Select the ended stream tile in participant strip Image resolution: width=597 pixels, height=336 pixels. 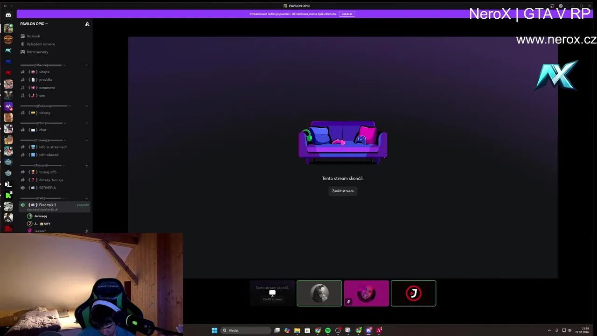(x=272, y=293)
